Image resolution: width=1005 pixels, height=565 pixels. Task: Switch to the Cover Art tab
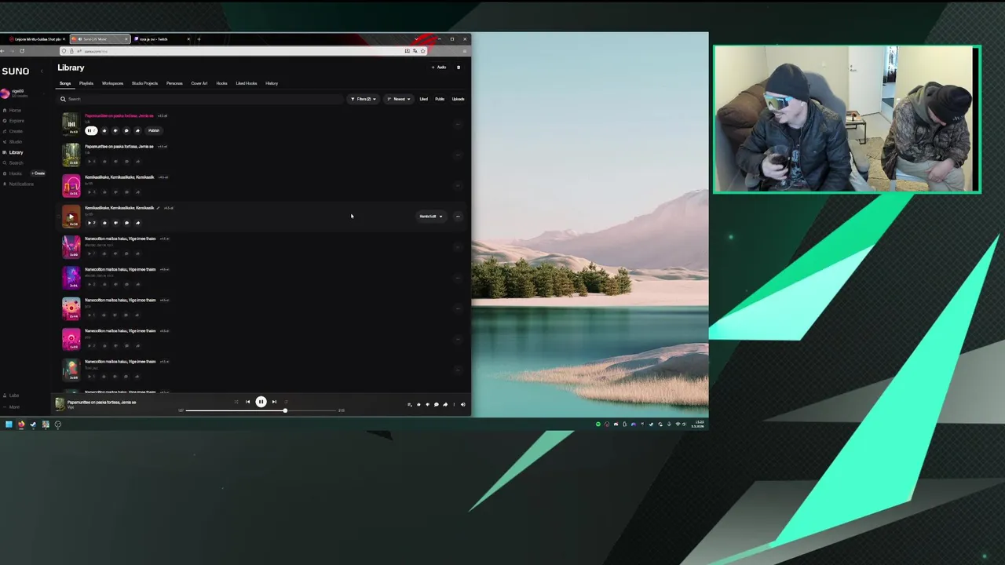coord(199,83)
